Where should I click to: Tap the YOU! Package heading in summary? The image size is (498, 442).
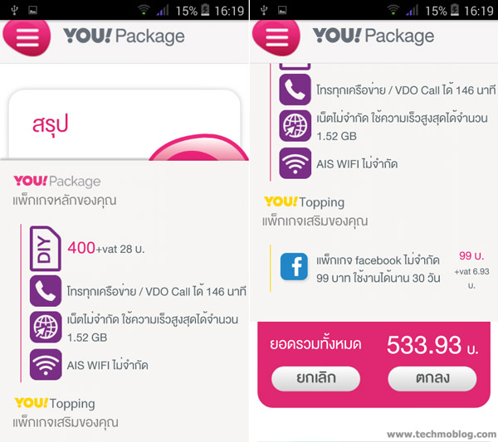tap(57, 181)
